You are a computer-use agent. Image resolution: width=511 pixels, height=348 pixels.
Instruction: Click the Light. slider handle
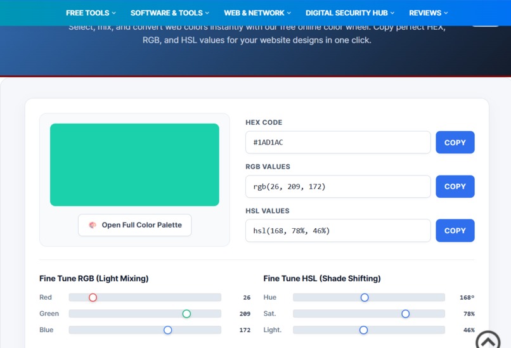[364, 330]
